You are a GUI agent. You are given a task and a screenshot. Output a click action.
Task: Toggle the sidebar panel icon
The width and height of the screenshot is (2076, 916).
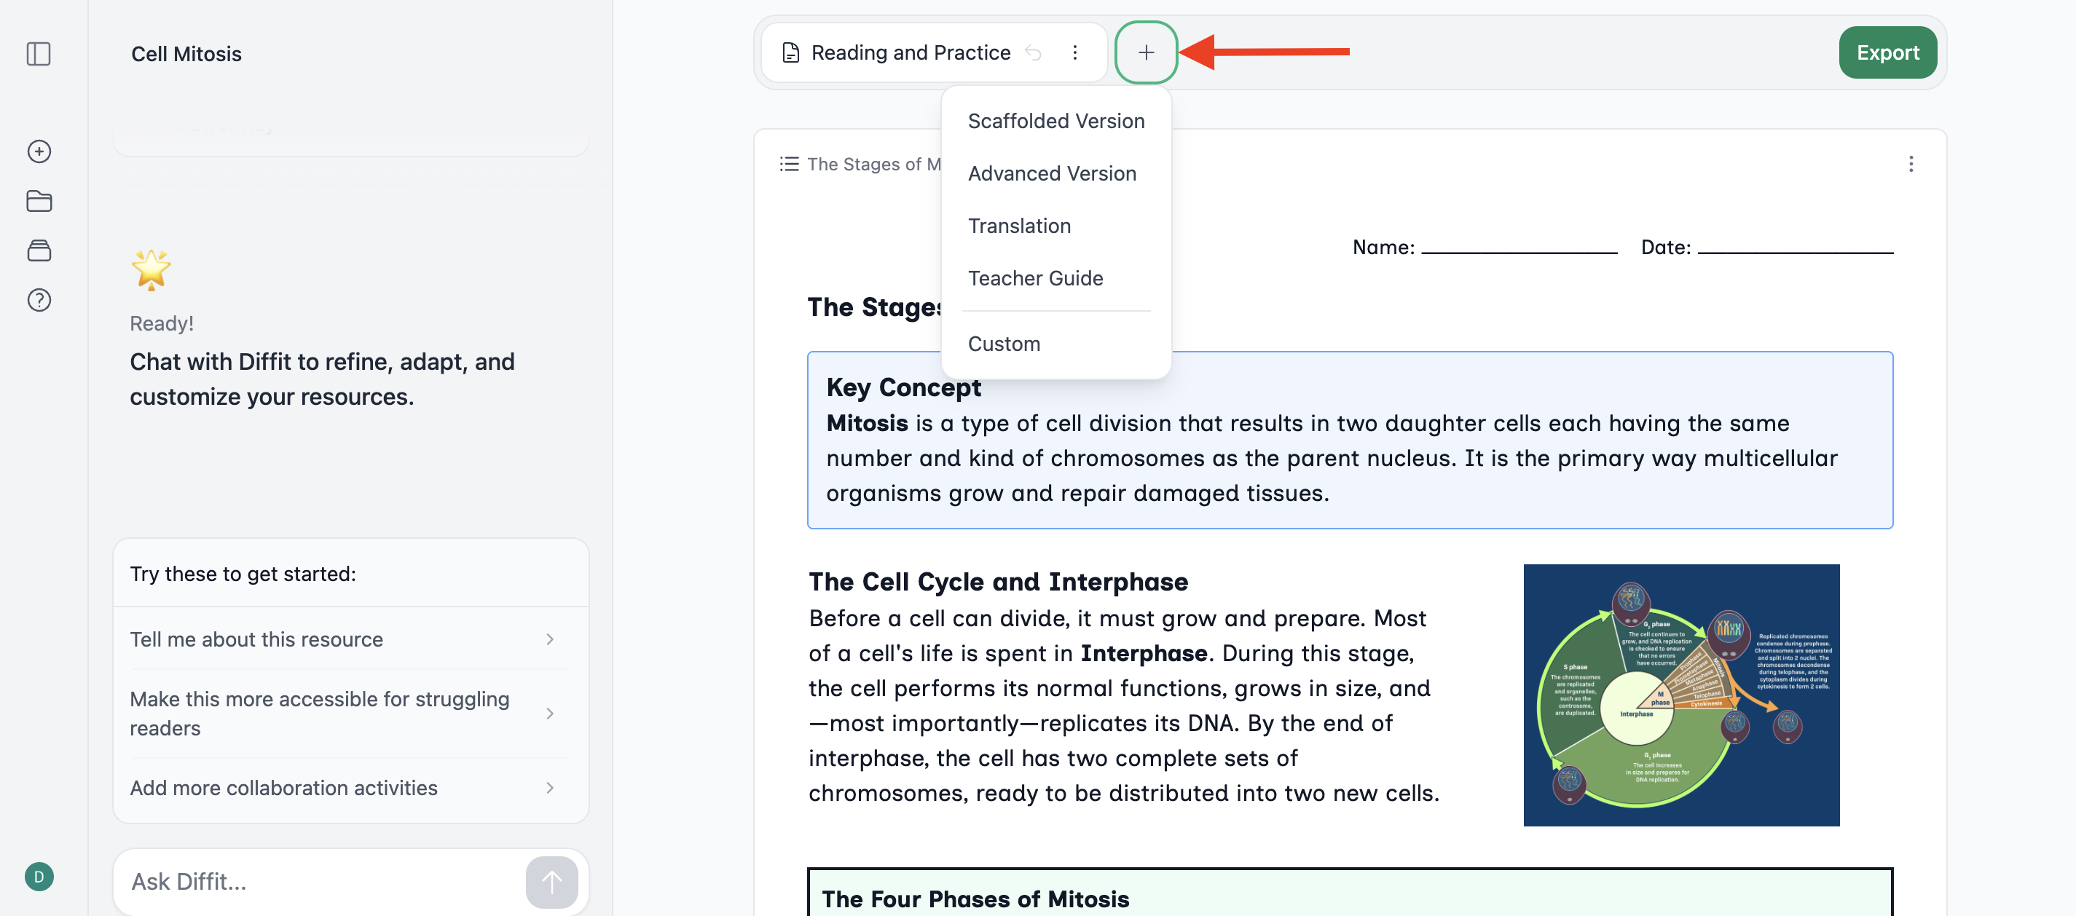(39, 54)
